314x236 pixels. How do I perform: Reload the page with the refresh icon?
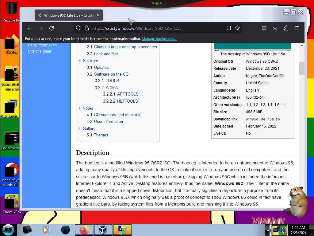(52, 28)
